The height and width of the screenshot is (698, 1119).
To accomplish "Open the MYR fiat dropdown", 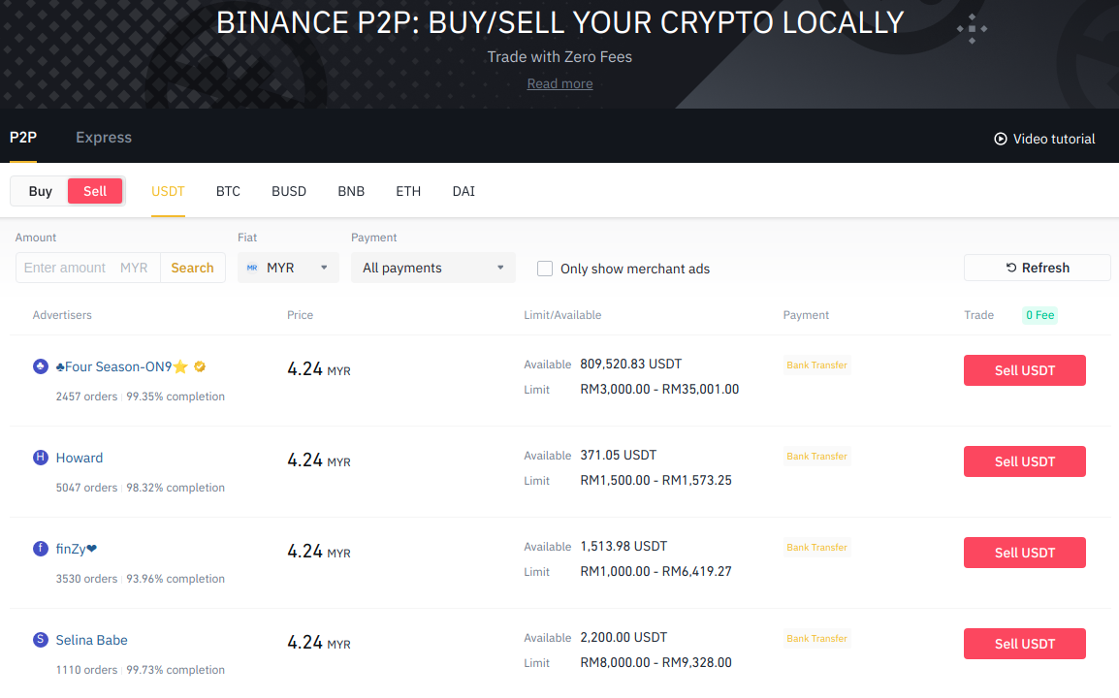I will pos(288,268).
